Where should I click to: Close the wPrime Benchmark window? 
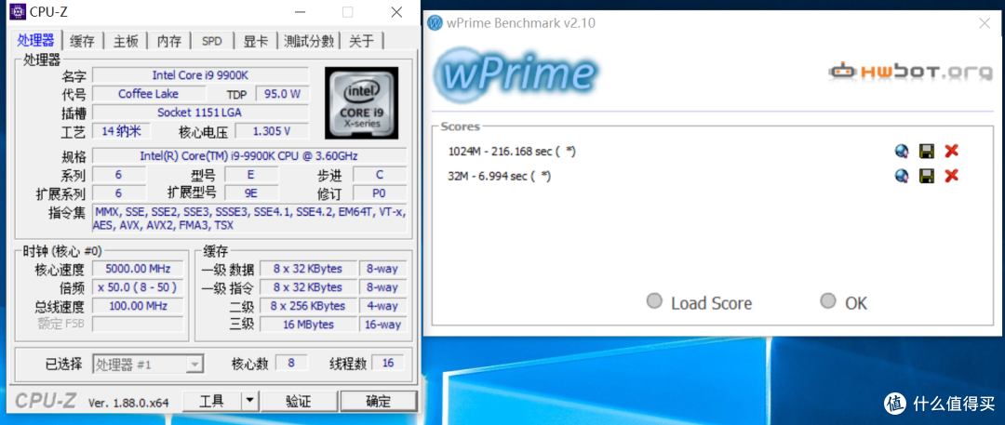click(985, 24)
